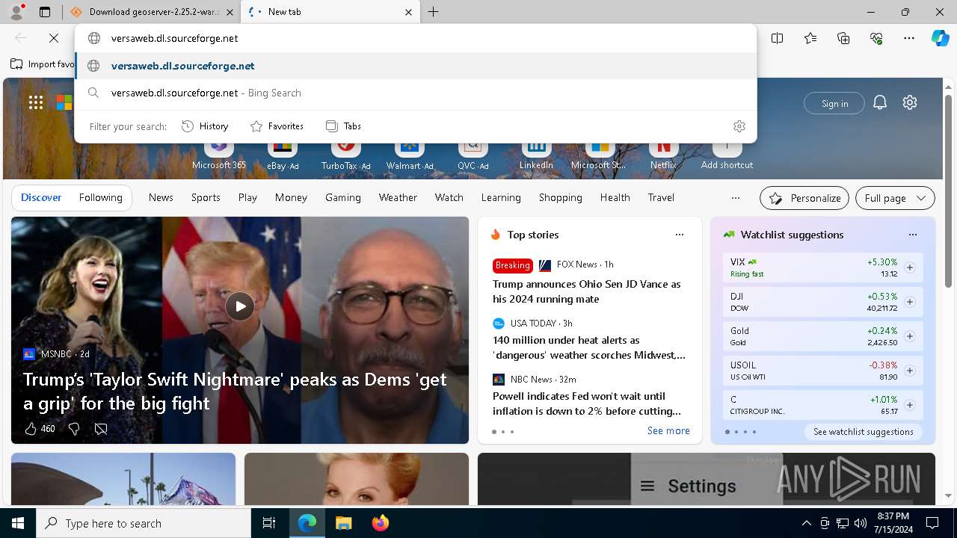
Task: Open Collections toolbar icon
Action: coord(843,38)
